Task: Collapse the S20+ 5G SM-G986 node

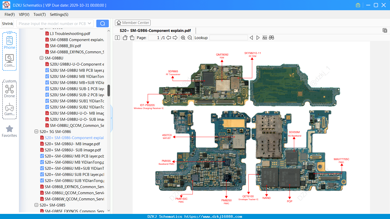Action: point(36,131)
